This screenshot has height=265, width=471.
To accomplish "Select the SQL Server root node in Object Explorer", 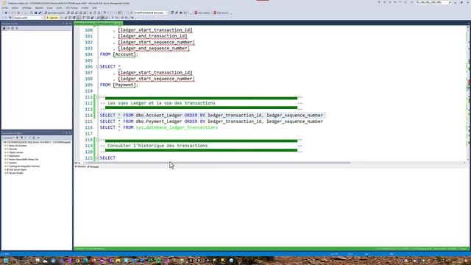I will pos(38,142).
